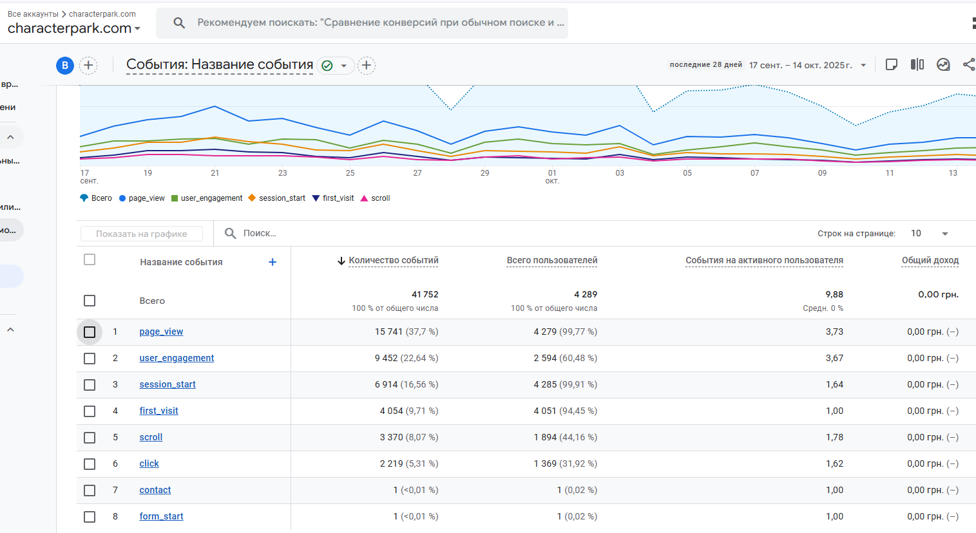Open the compare columns icon
Screen dimensions: 976x533
[x=917, y=64]
